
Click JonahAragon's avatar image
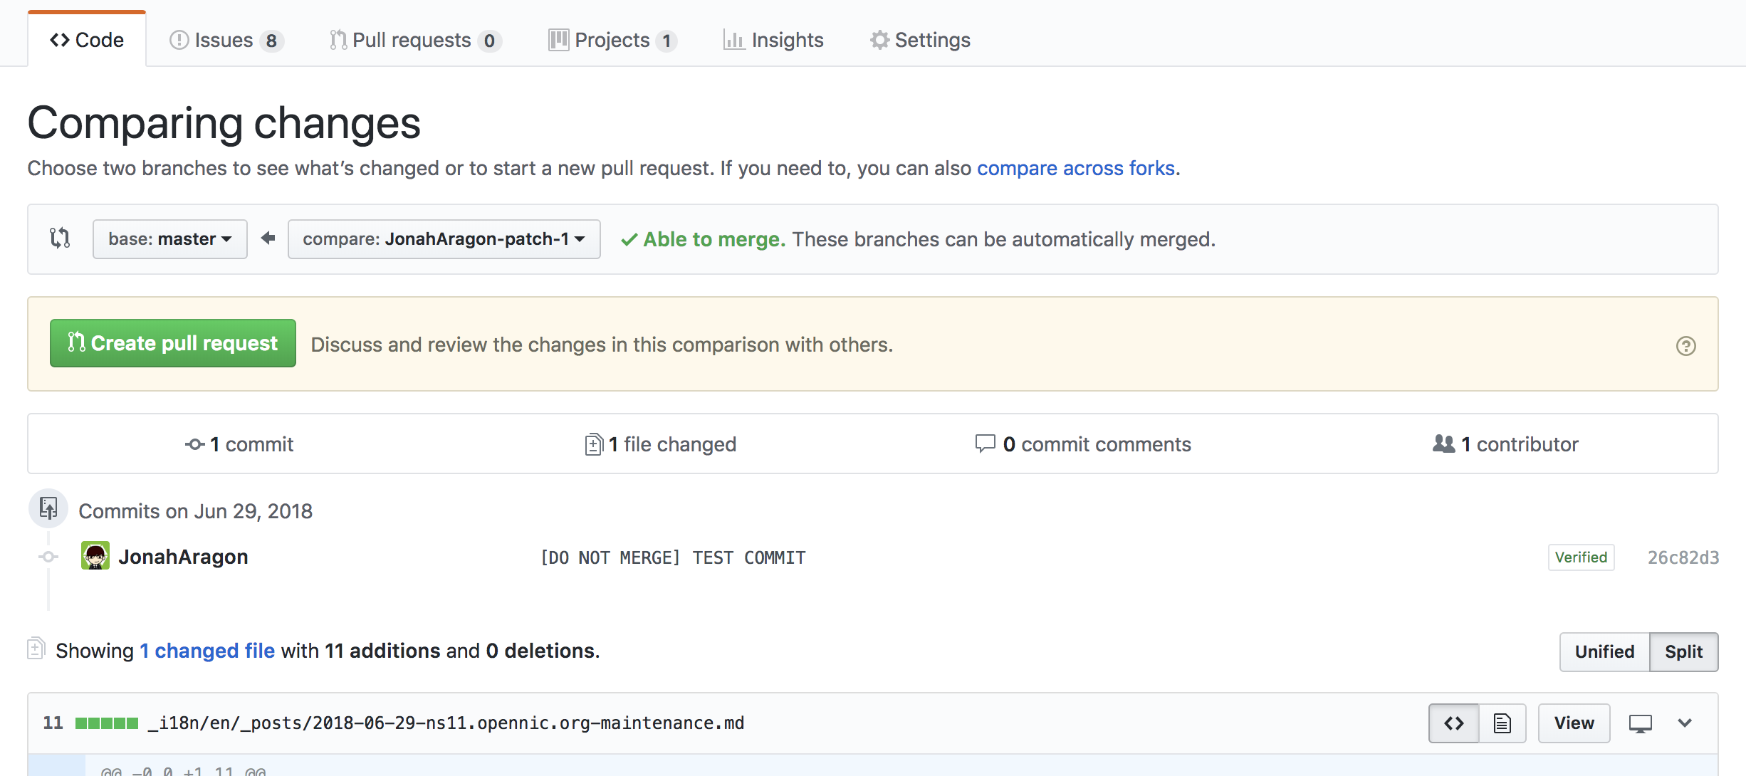[95, 556]
